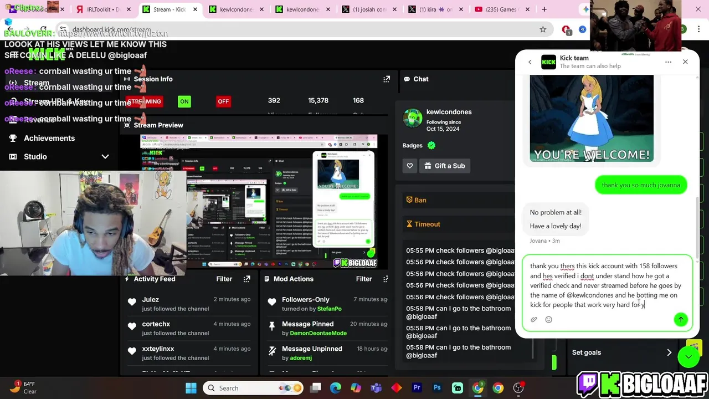Open a new browser tab
This screenshot has height=399, width=709.
544,9
